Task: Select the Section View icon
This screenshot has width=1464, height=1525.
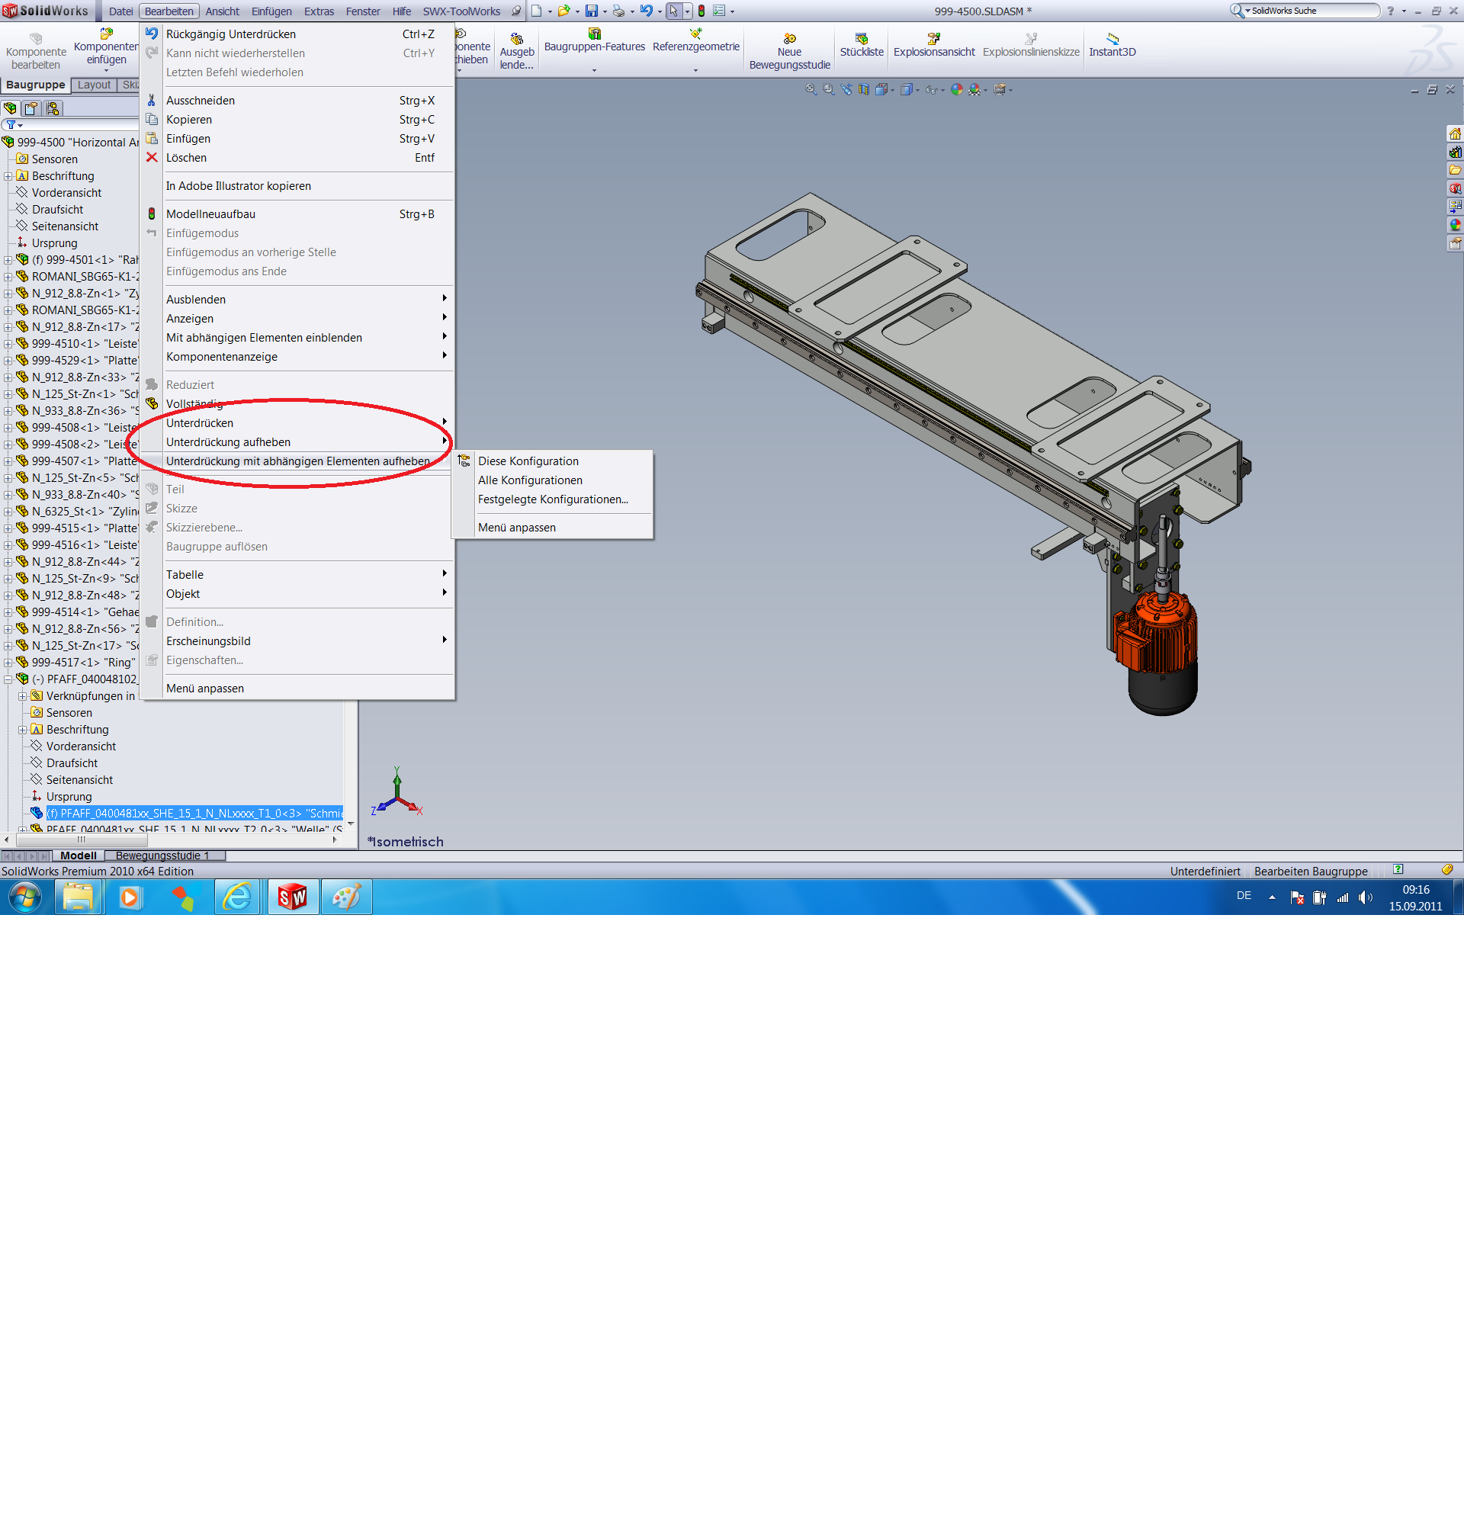Action: click(864, 89)
